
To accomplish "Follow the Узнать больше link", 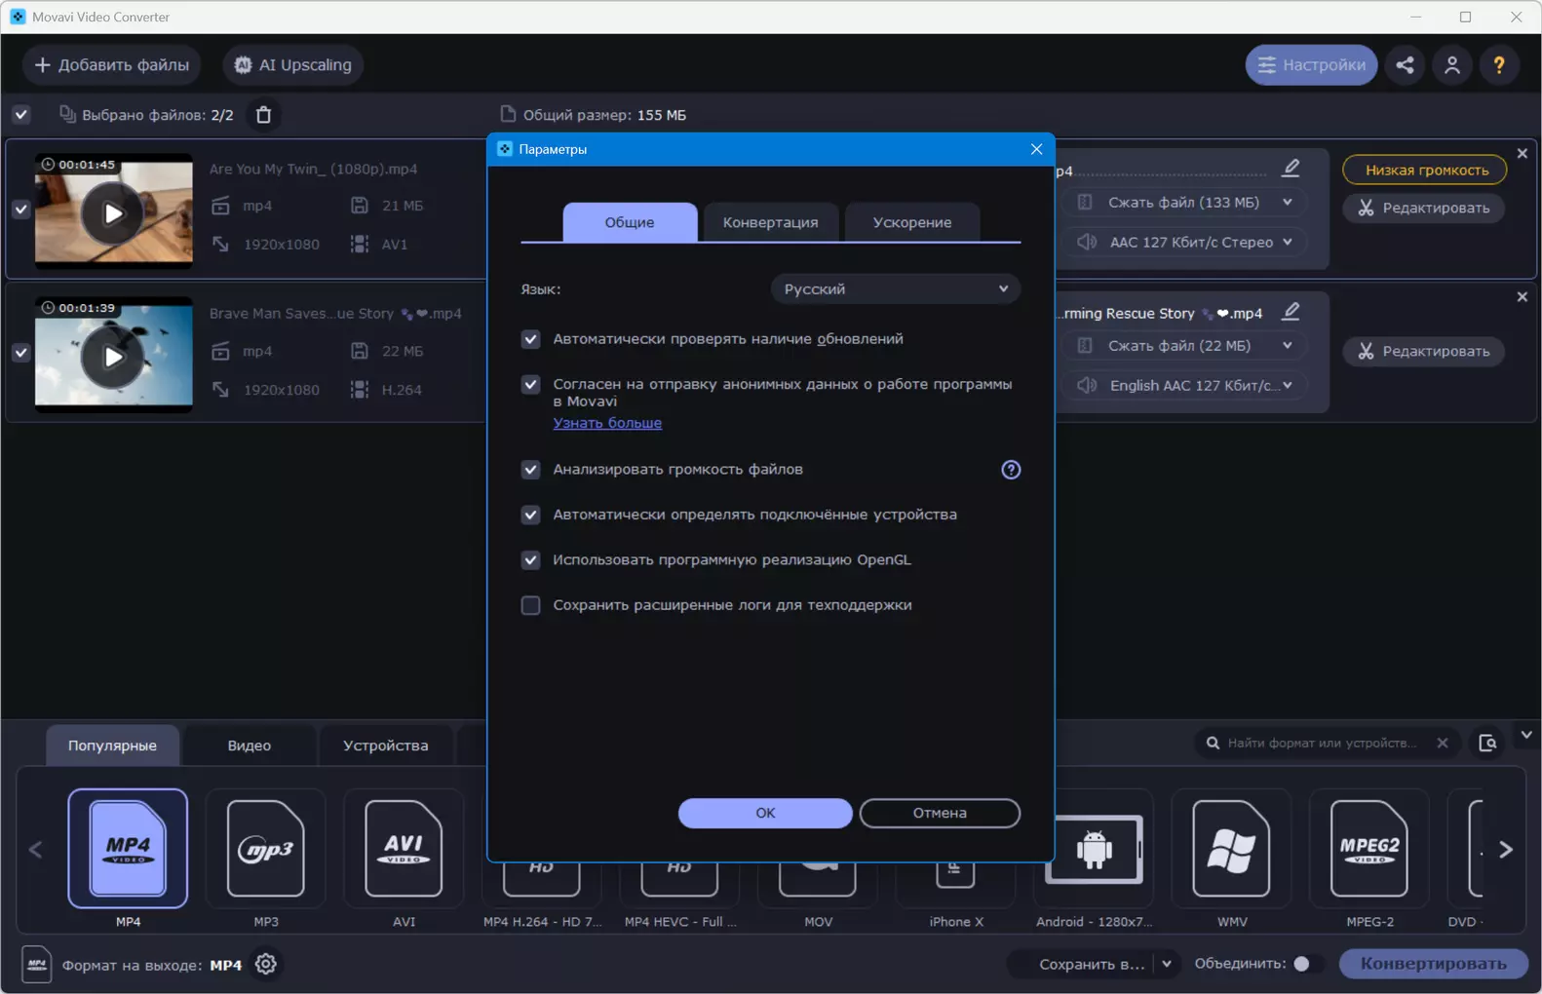I will tap(607, 423).
